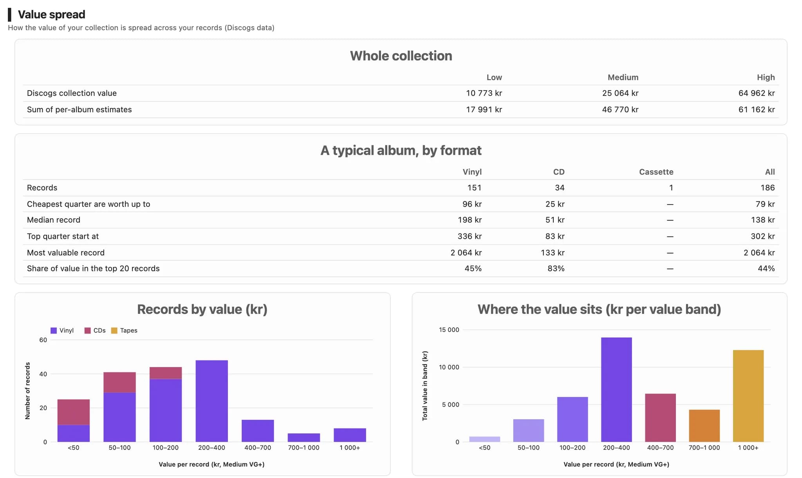Toggle the Tapes legend swatch

[114, 330]
